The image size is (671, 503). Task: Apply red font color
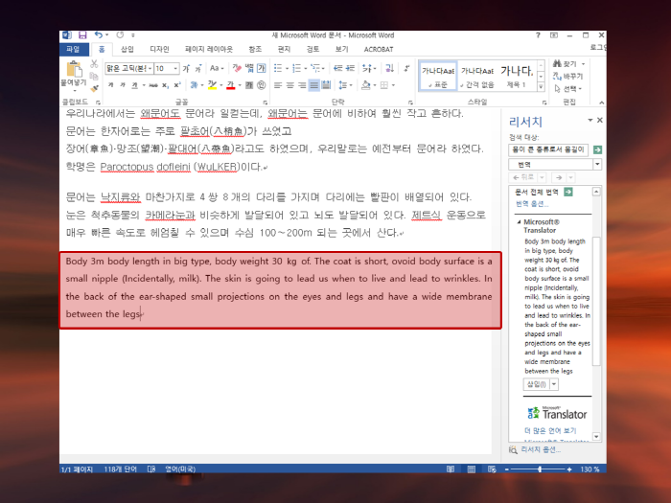(x=231, y=85)
